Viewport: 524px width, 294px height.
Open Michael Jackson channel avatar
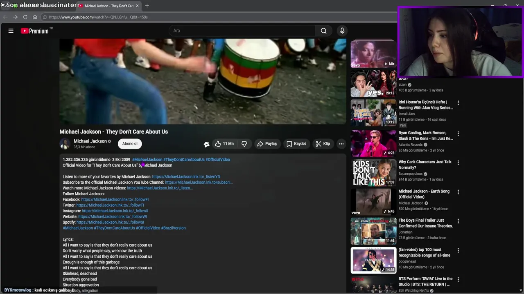(x=65, y=144)
